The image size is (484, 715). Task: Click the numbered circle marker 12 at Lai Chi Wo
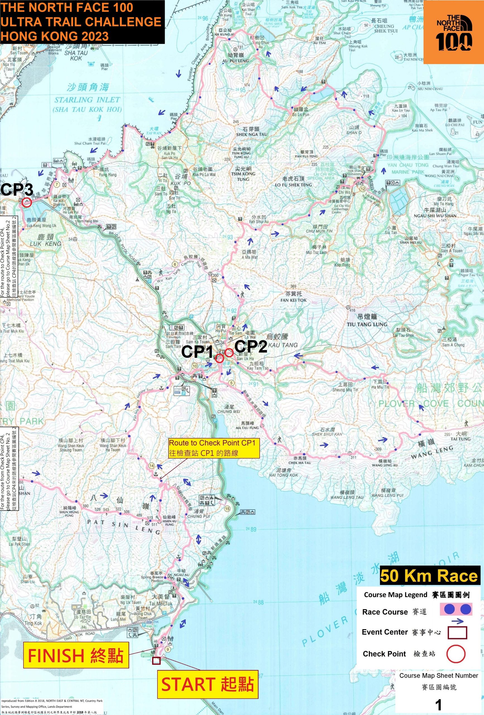pos(363,189)
